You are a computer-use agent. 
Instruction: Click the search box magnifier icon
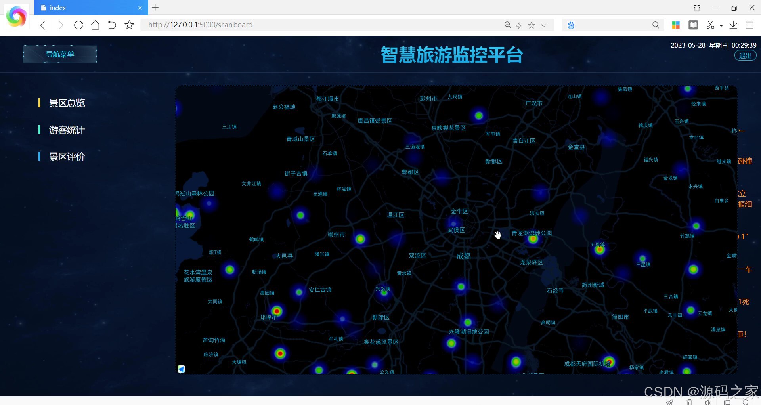656,25
